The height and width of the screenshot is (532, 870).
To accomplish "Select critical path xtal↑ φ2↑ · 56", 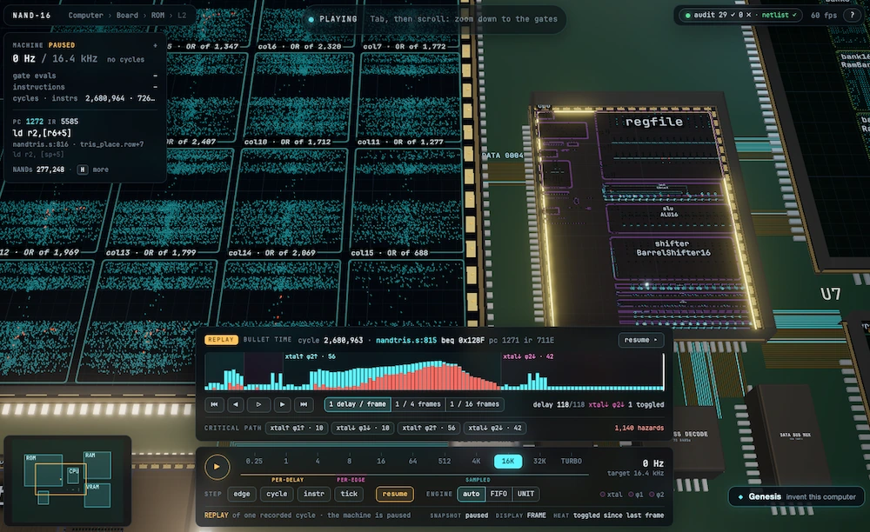I will (428, 428).
